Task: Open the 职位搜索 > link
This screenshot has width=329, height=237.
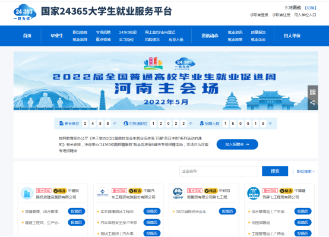Action: (x=305, y=172)
